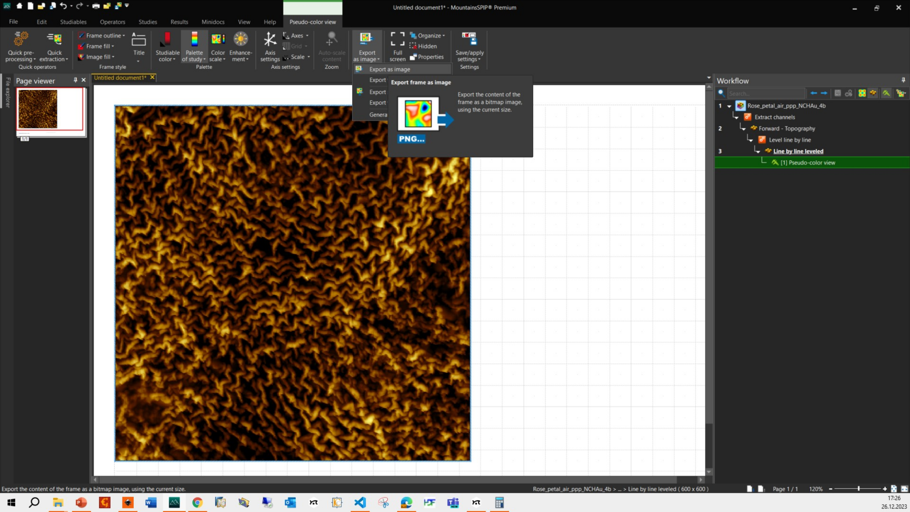Select Export as image menu entry
Viewport: 910px width, 512px height.
pyautogui.click(x=403, y=69)
